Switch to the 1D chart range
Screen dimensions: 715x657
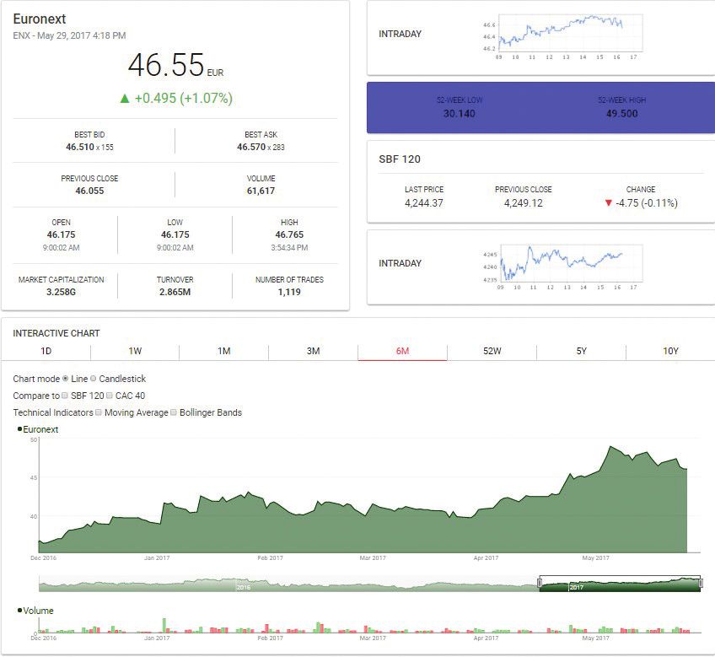pyautogui.click(x=46, y=352)
